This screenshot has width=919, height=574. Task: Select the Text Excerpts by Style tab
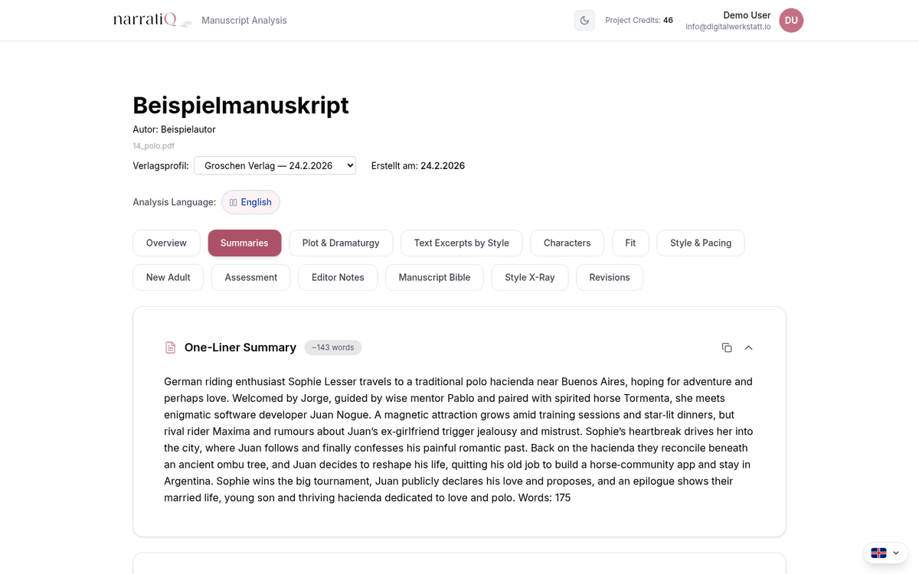coord(461,243)
